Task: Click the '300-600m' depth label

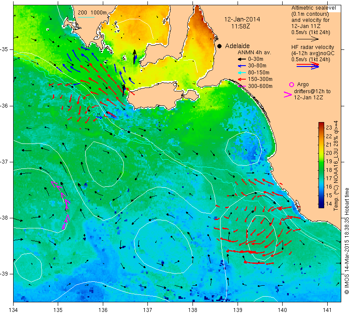Action: tap(260, 86)
